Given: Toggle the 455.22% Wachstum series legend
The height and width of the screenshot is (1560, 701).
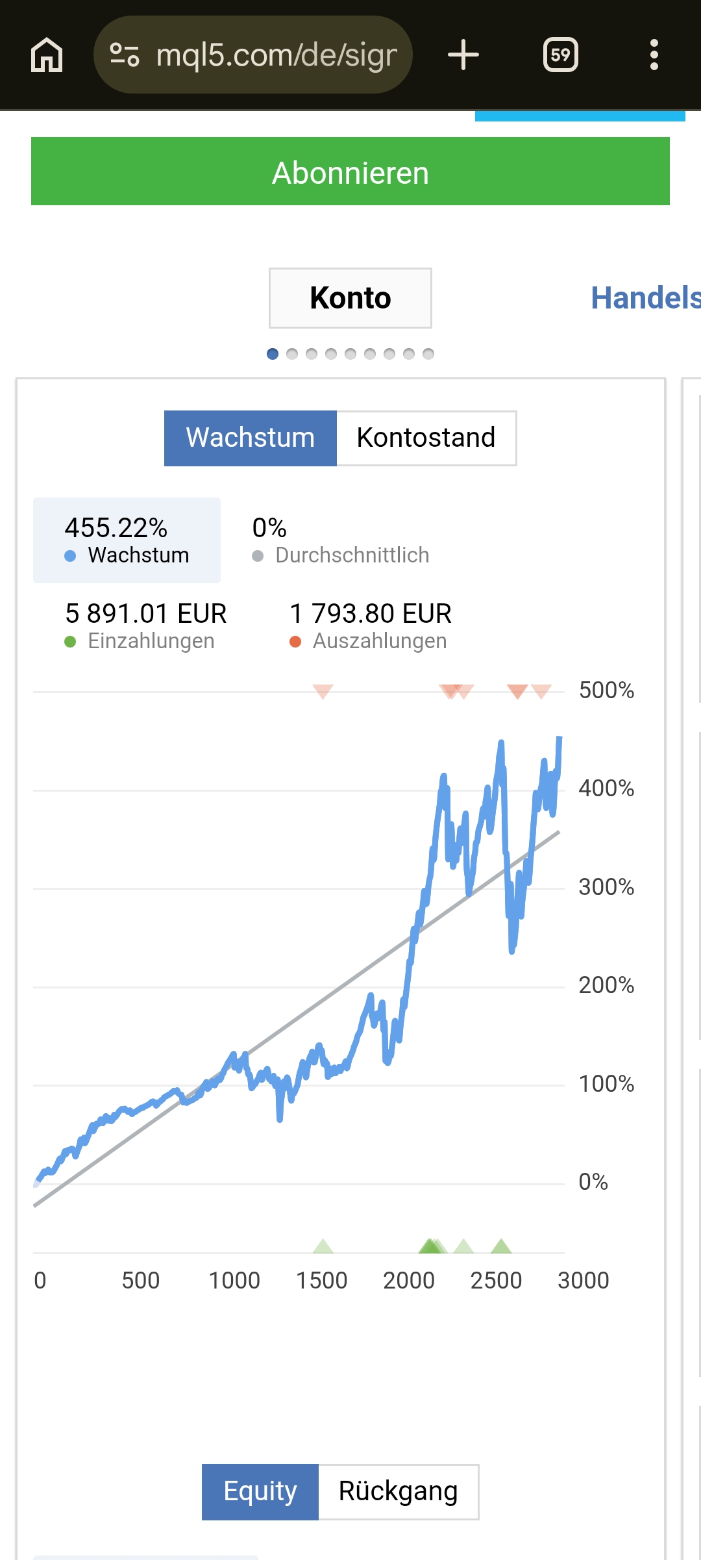Looking at the screenshot, I should tap(127, 540).
